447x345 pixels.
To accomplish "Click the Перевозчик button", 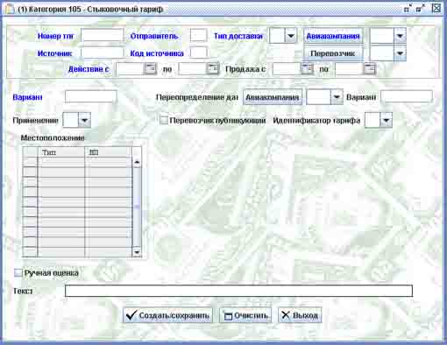I will click(333, 53).
